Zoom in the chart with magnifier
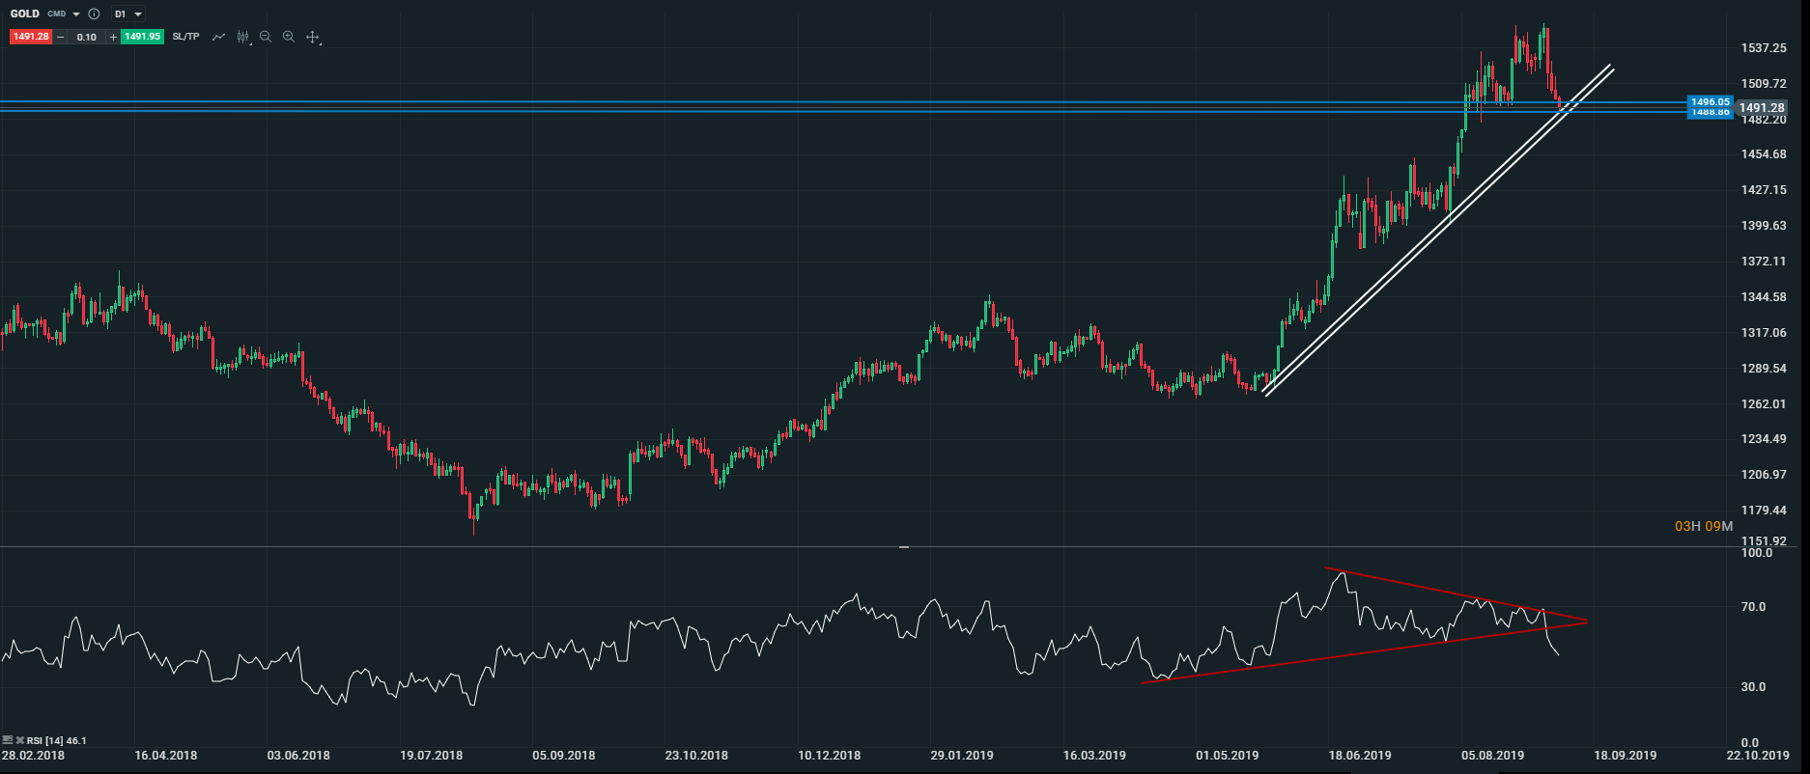 (x=289, y=37)
